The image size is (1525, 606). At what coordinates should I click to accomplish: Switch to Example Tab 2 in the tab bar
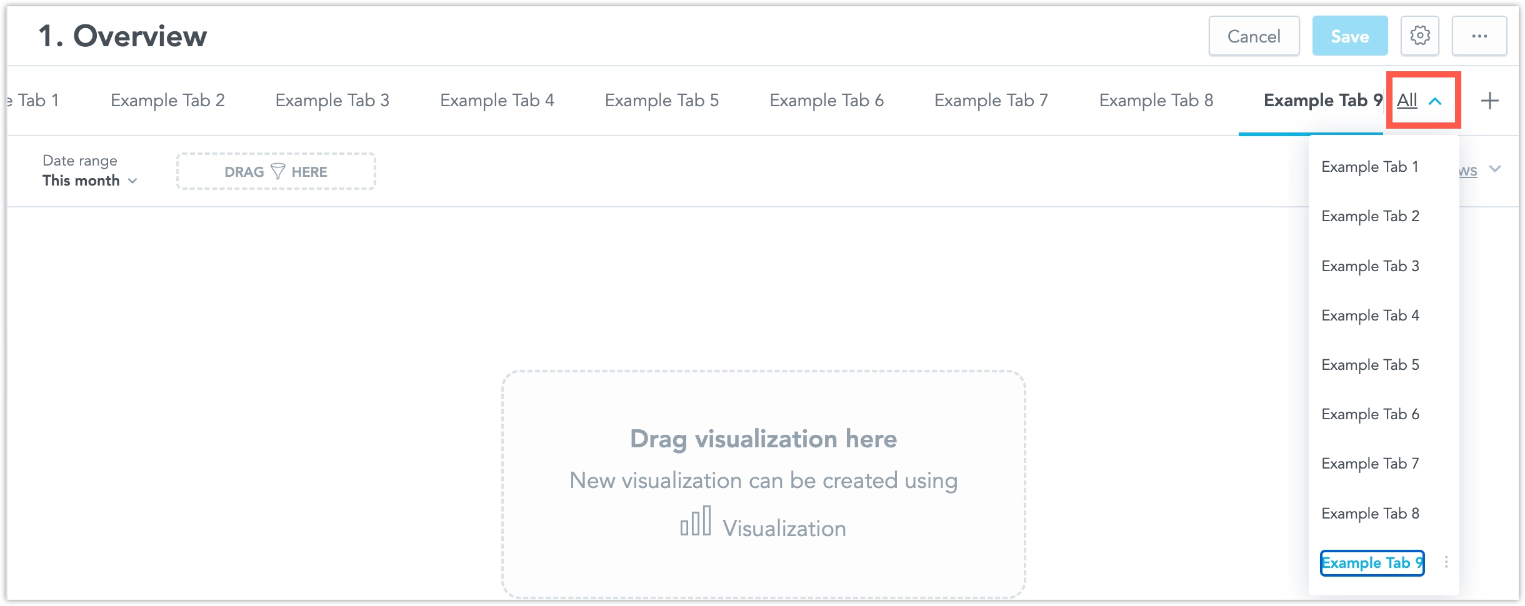coord(167,101)
